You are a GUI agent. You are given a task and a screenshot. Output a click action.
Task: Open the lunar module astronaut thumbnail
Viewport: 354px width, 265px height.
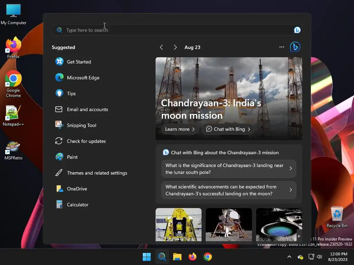[x=229, y=225]
